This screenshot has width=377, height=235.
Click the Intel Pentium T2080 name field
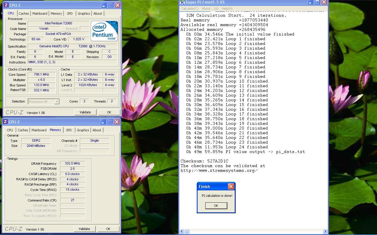click(x=58, y=23)
